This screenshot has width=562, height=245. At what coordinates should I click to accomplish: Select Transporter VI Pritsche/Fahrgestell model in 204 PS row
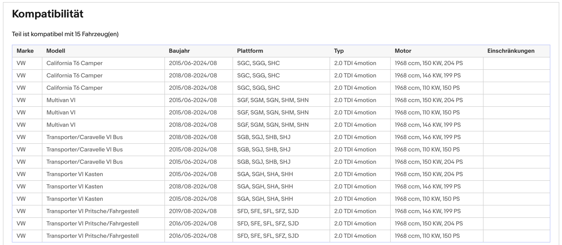(92, 224)
